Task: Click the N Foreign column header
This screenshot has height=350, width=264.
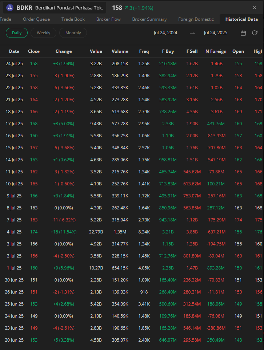Action: [x=216, y=51]
